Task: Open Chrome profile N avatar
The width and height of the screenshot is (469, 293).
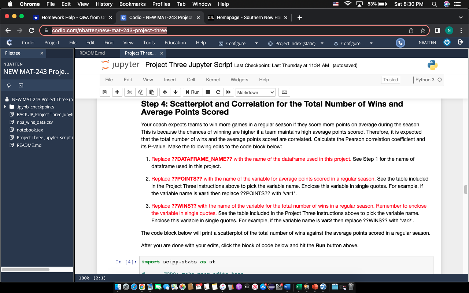Action: tap(449, 30)
